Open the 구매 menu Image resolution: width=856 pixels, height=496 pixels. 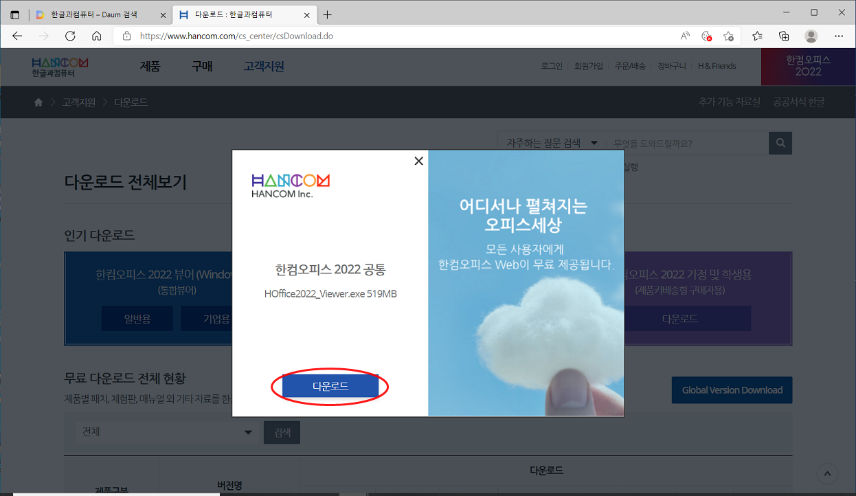click(x=202, y=66)
